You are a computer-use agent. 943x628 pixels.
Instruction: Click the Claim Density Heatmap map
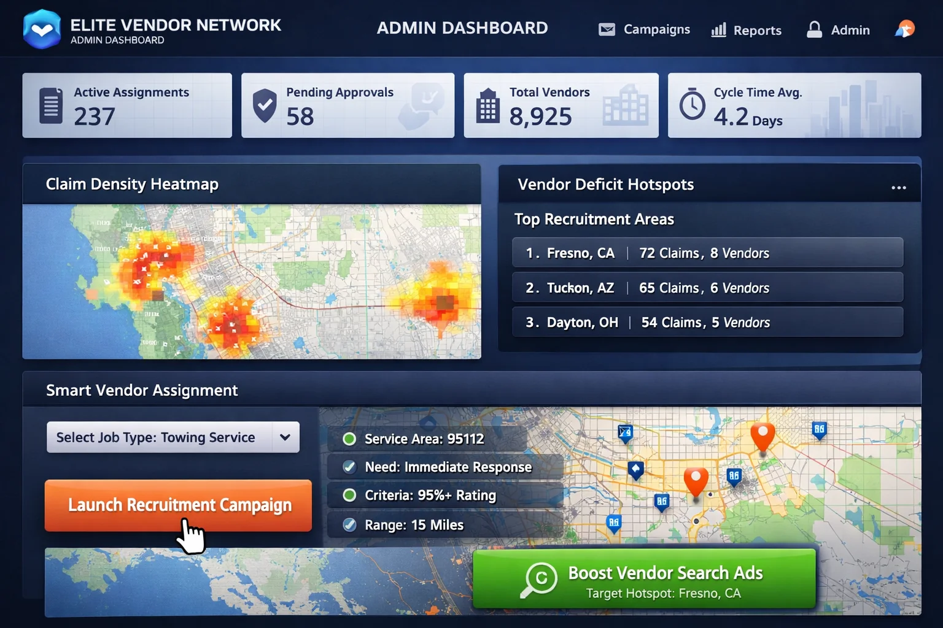click(252, 281)
